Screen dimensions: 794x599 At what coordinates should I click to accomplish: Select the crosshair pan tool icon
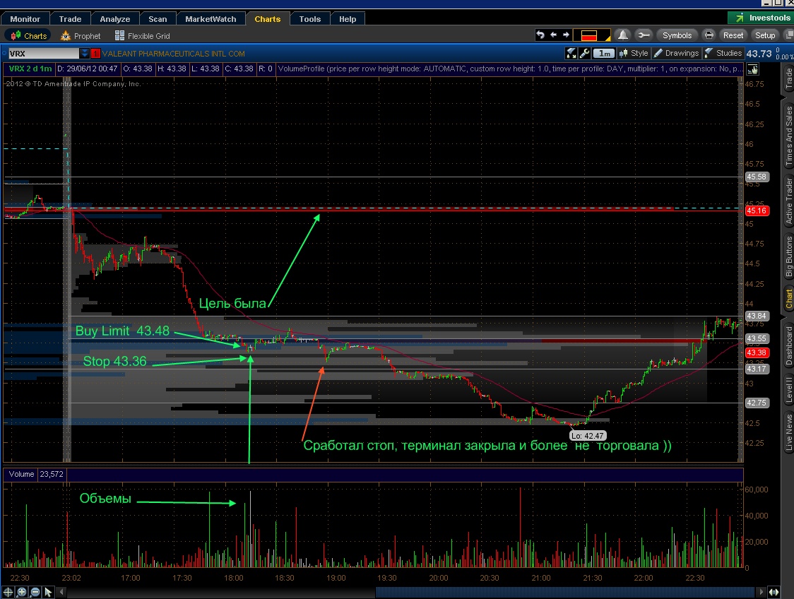point(8,591)
